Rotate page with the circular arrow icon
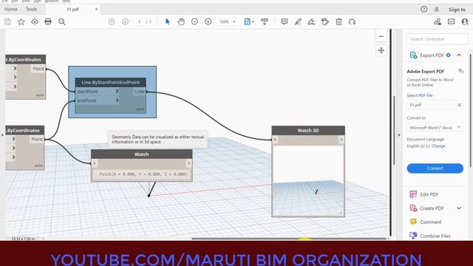 [x=352, y=21]
